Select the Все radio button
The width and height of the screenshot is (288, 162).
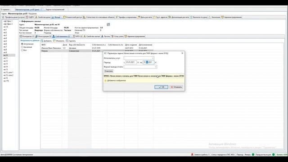tap(22, 50)
